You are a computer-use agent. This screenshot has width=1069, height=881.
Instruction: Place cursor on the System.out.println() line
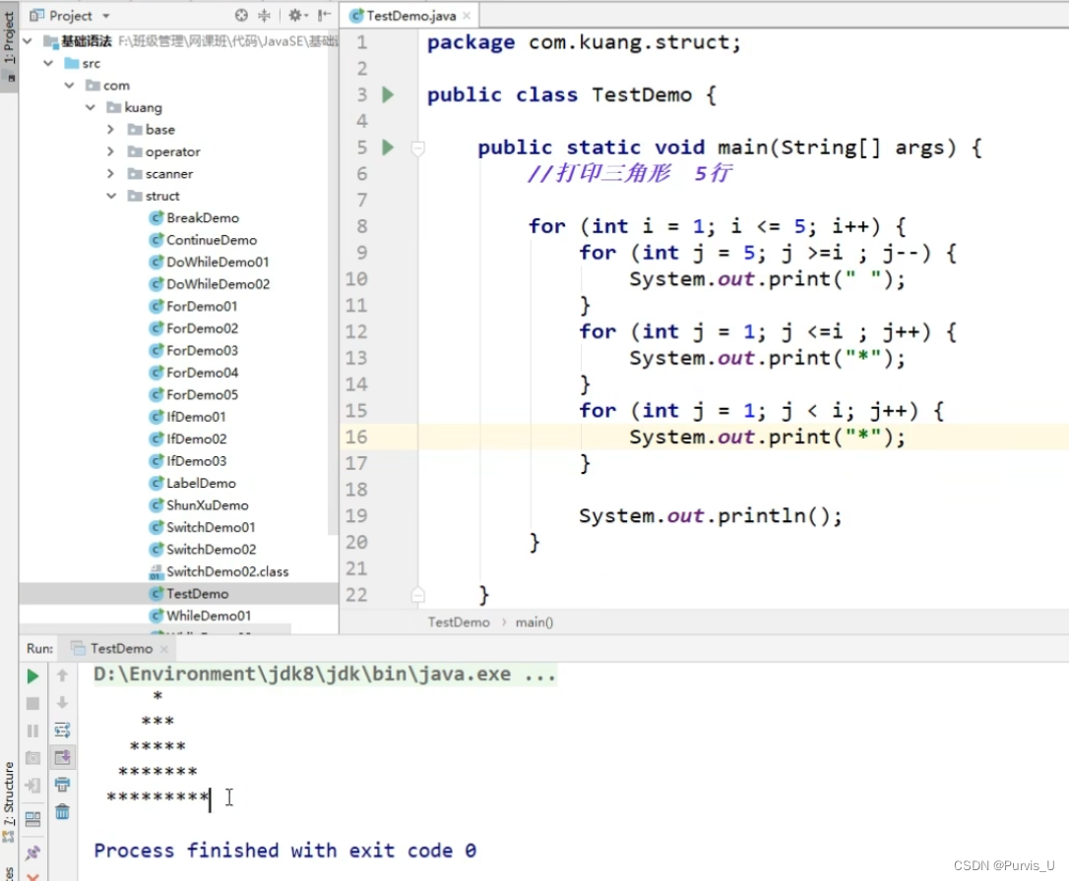(711, 516)
